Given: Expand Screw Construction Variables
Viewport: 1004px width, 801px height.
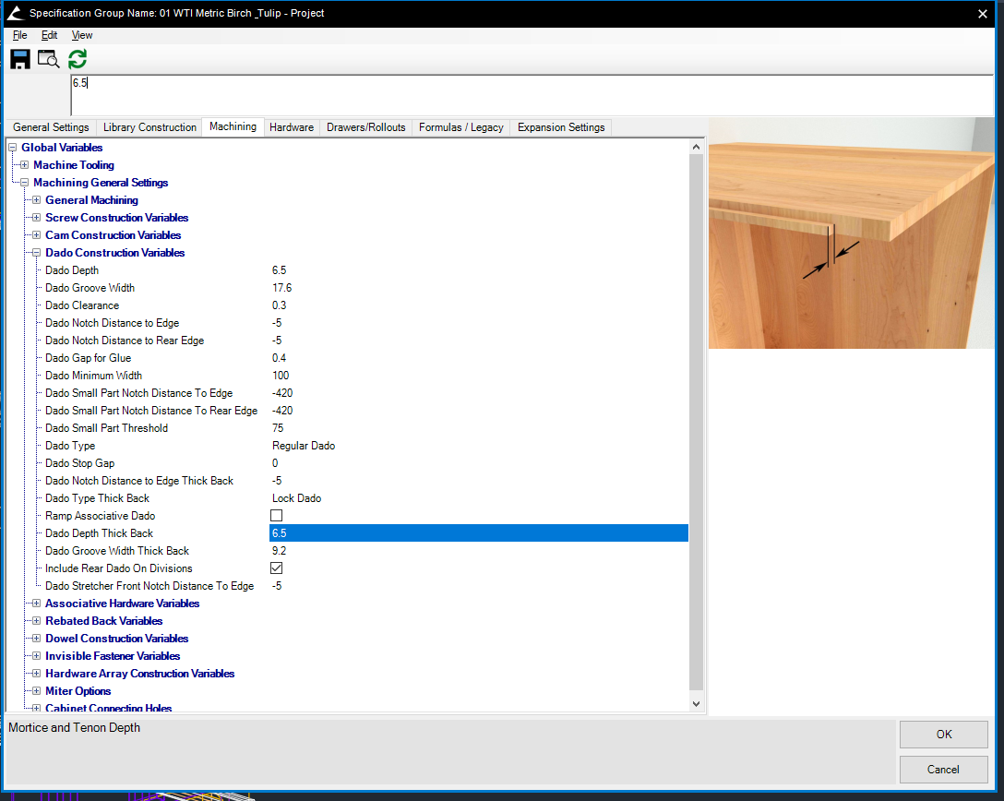Looking at the screenshot, I should point(37,218).
